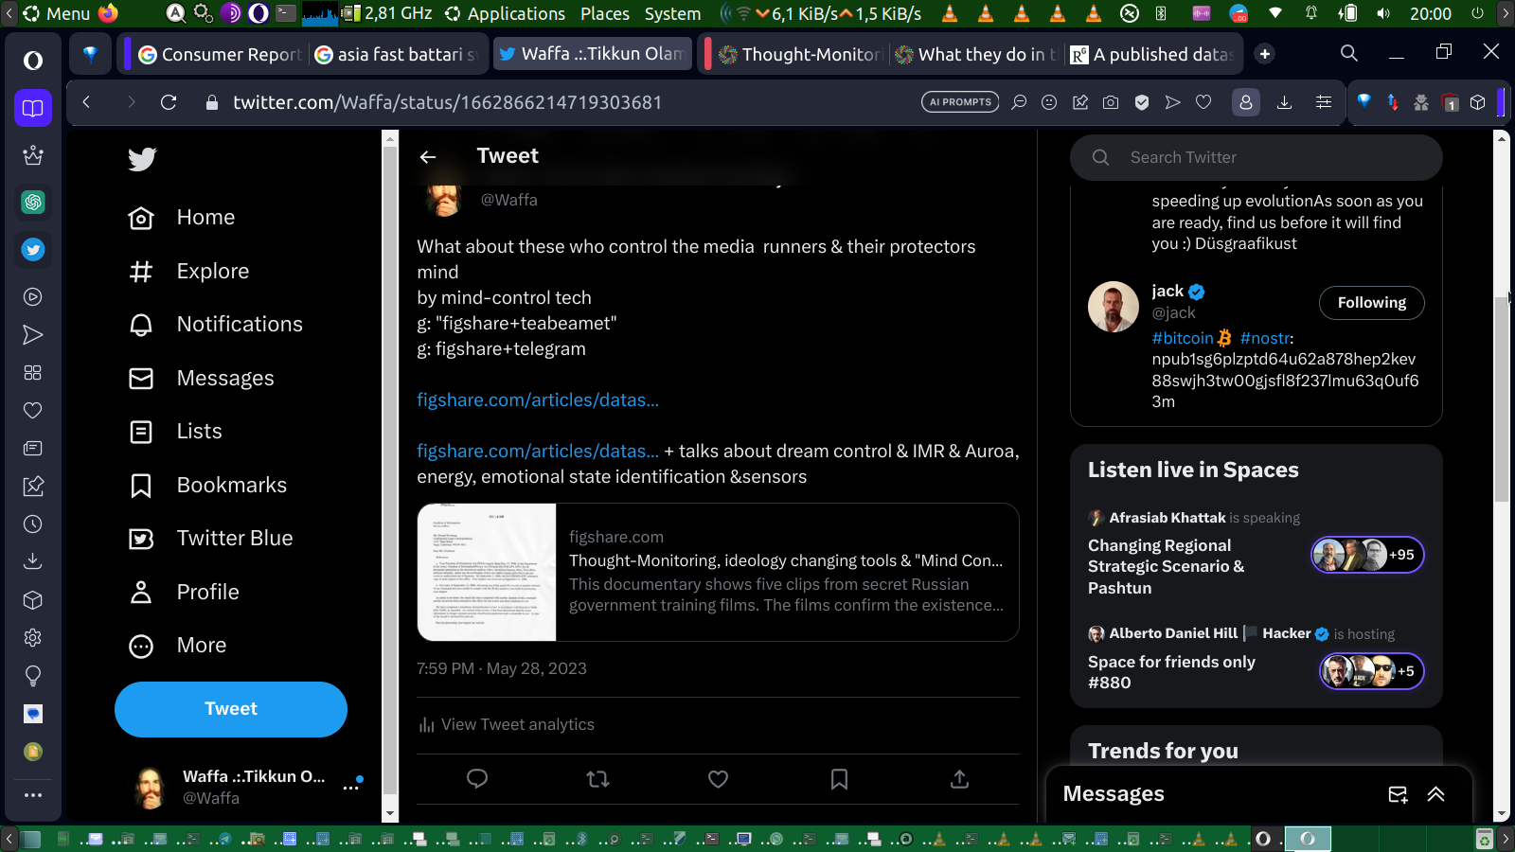The height and width of the screenshot is (852, 1515).
Task: Add page to bookmarks with the address bar heart
Action: tap(1203, 102)
